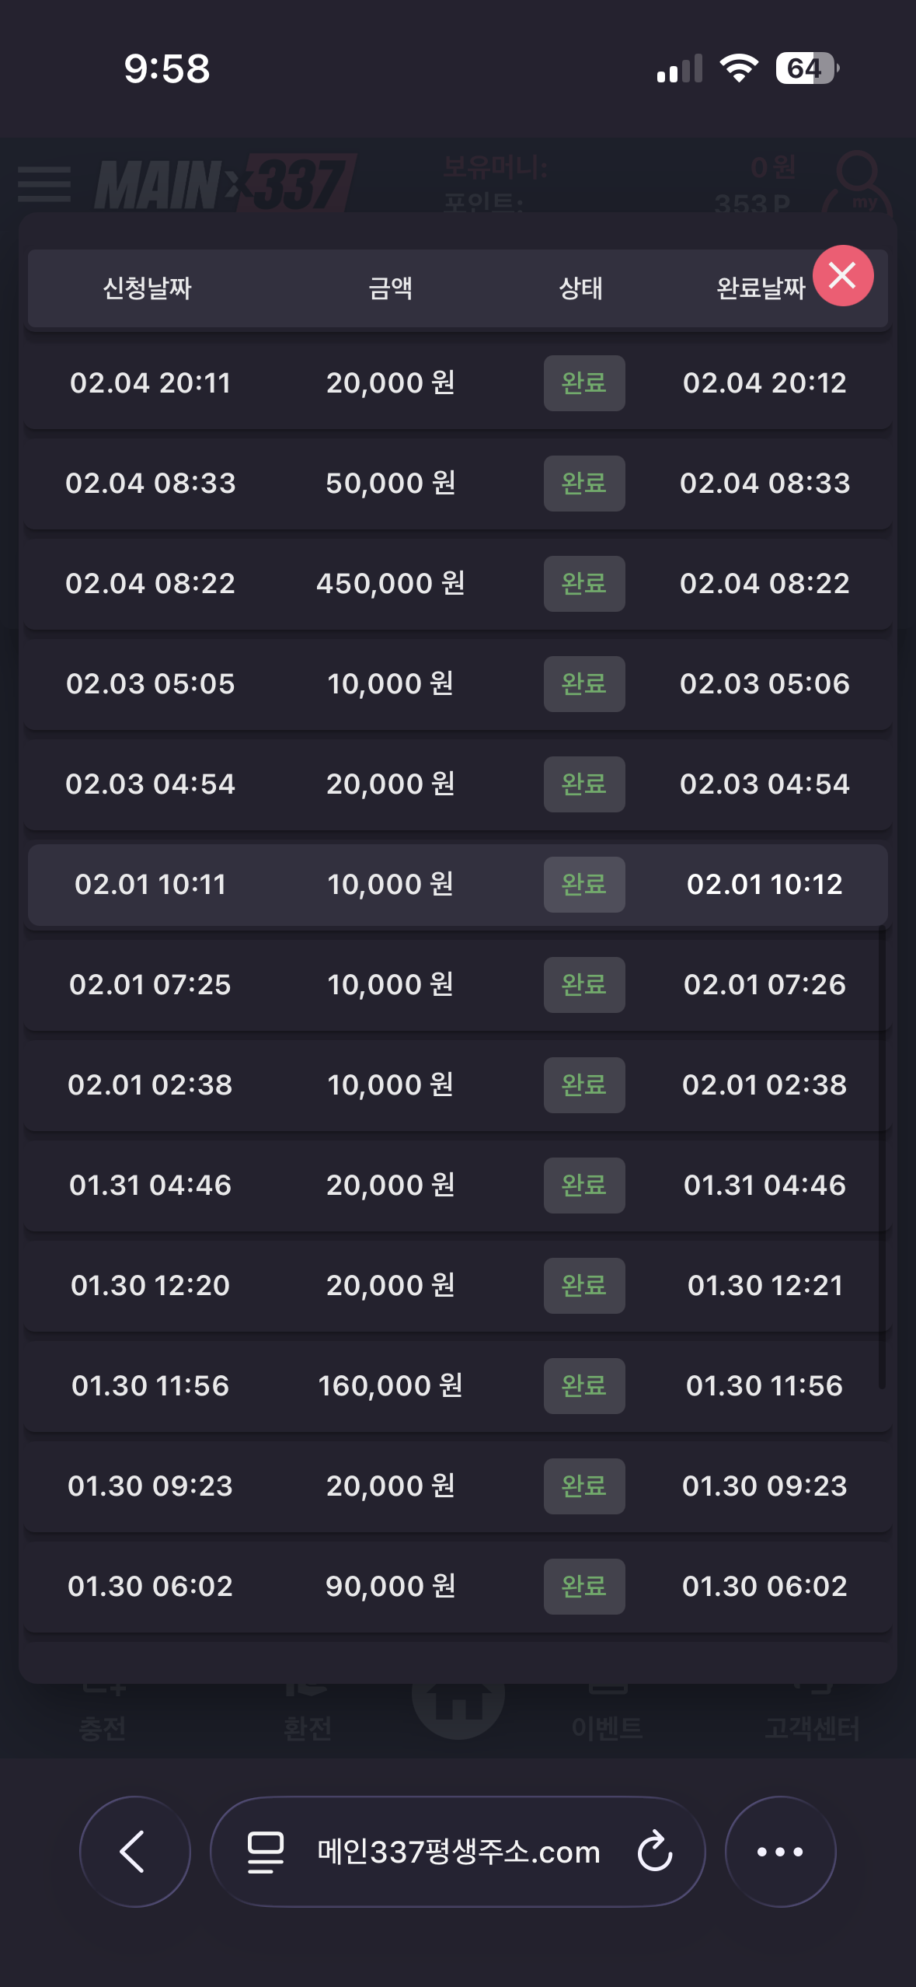Tap the address bar URL text

458,1852
